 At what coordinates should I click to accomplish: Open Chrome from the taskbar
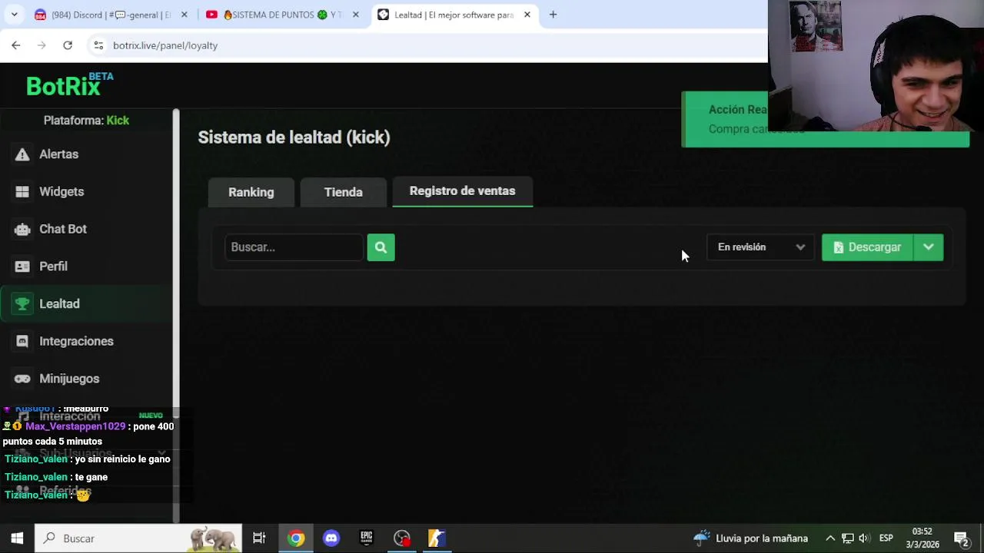296,538
